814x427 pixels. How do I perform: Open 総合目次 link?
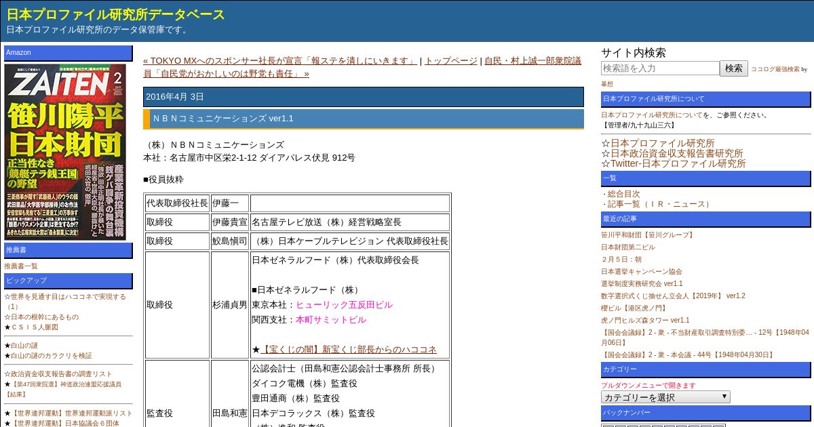click(623, 194)
